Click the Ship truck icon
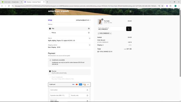Viewport: 181px width, 102px height. tap(89, 28)
